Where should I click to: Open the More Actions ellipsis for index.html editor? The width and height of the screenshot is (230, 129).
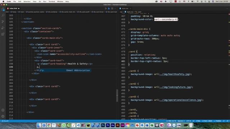115,9
